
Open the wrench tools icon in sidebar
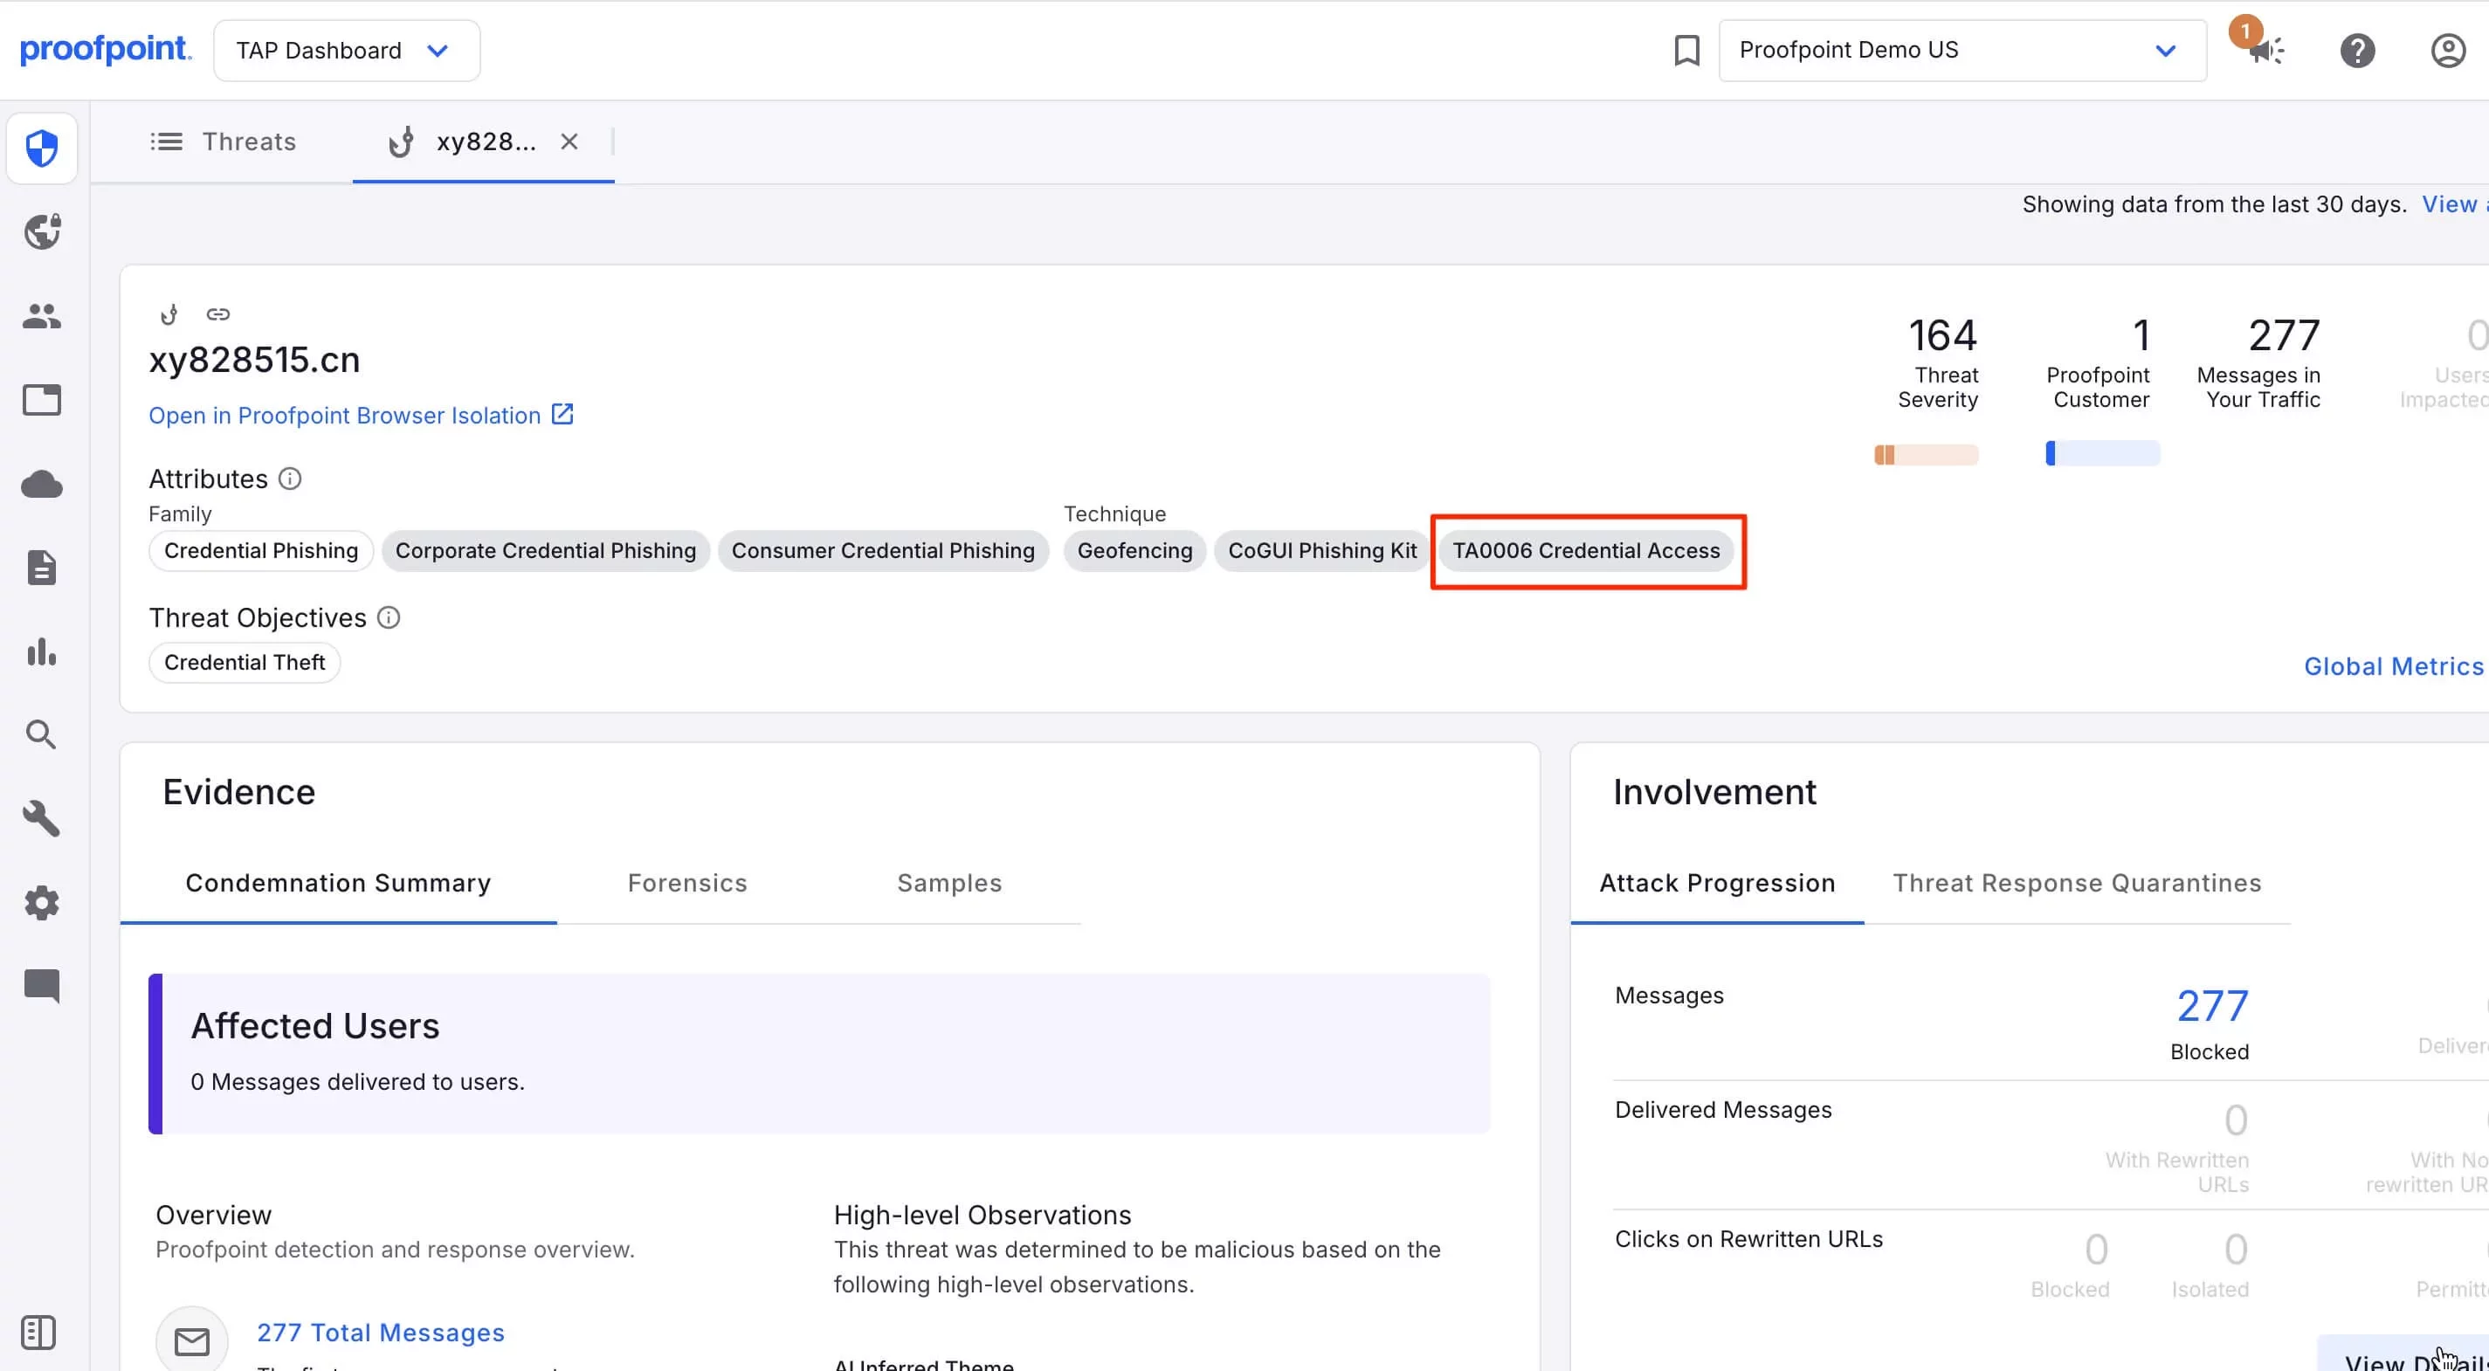point(42,818)
